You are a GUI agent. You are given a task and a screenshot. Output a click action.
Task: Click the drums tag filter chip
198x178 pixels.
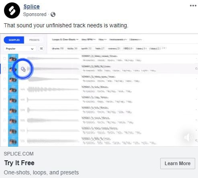click(58, 49)
